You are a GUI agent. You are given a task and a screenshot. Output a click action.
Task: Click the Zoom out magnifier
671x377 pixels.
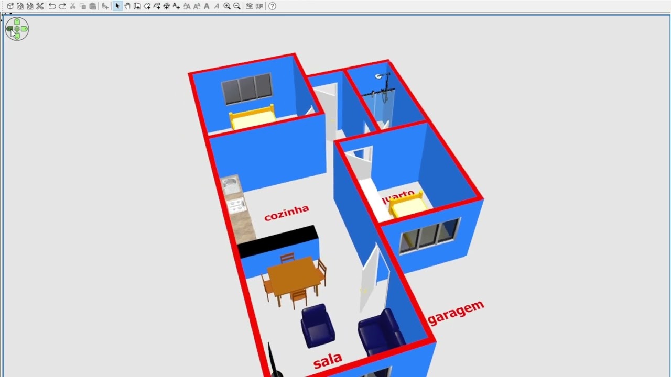[x=237, y=6]
